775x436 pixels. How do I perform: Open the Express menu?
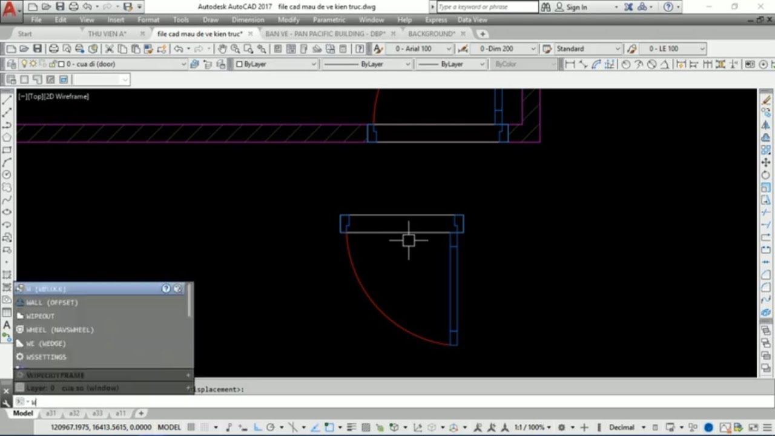pyautogui.click(x=436, y=20)
